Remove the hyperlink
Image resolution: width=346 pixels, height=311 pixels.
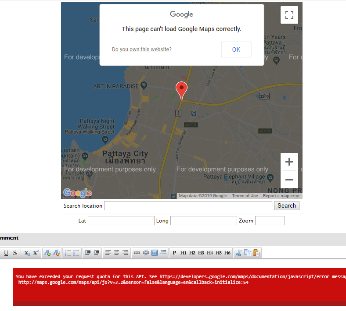click(146, 253)
